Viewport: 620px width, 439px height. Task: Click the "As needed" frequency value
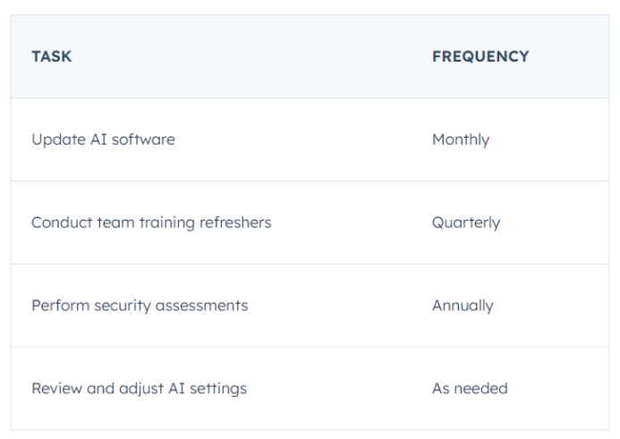[470, 389]
